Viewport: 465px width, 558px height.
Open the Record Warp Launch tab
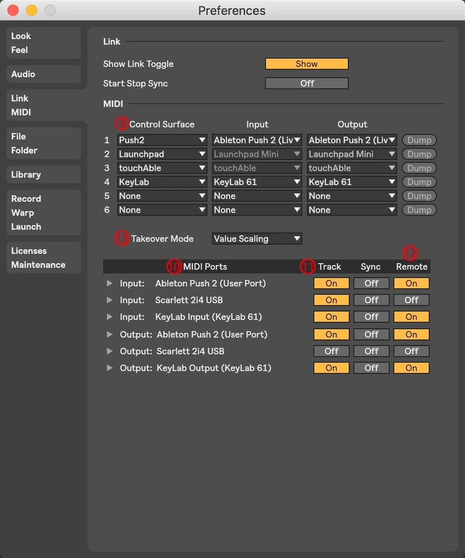(x=44, y=213)
